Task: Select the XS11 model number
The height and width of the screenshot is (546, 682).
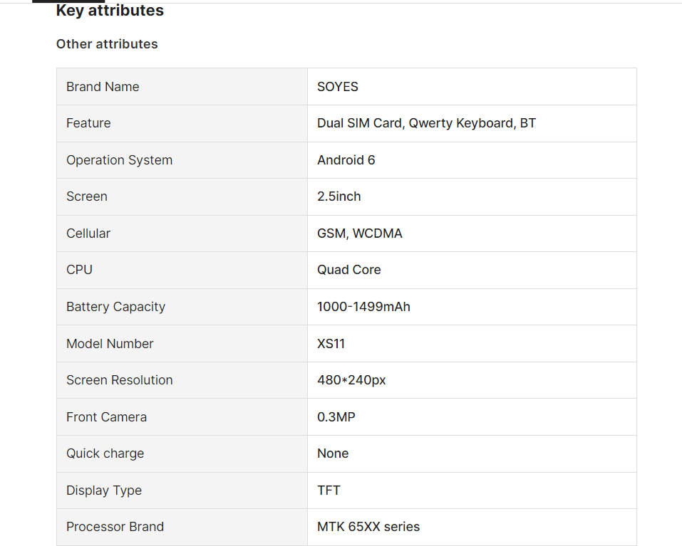Action: pos(331,344)
